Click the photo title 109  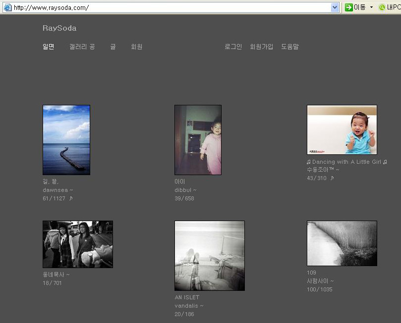pyautogui.click(x=311, y=273)
